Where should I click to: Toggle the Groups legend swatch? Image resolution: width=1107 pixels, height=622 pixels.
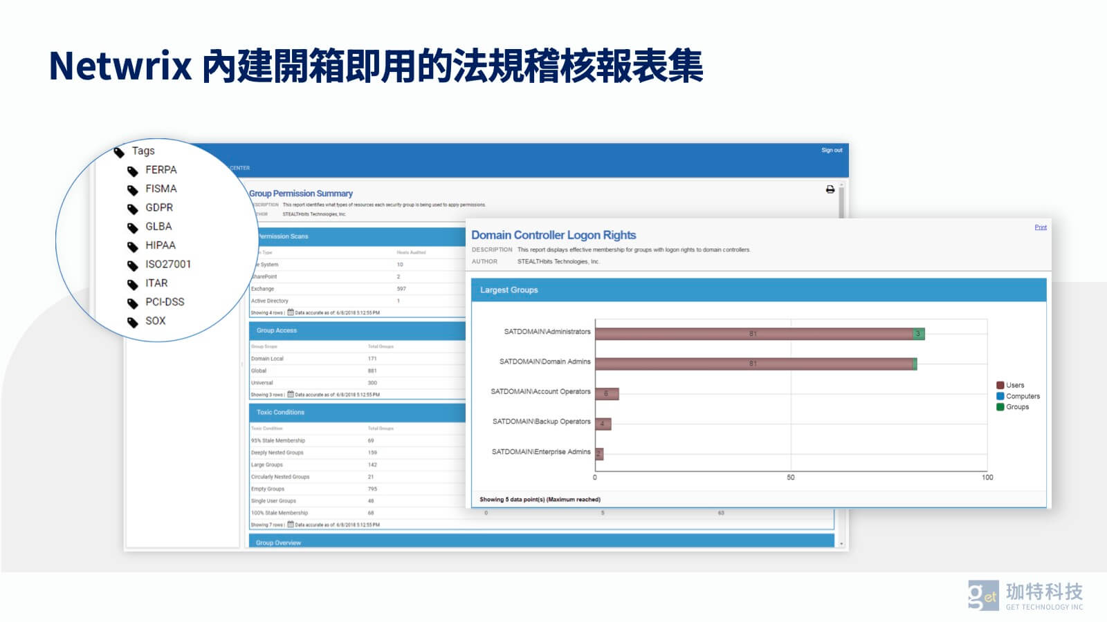[1000, 407]
